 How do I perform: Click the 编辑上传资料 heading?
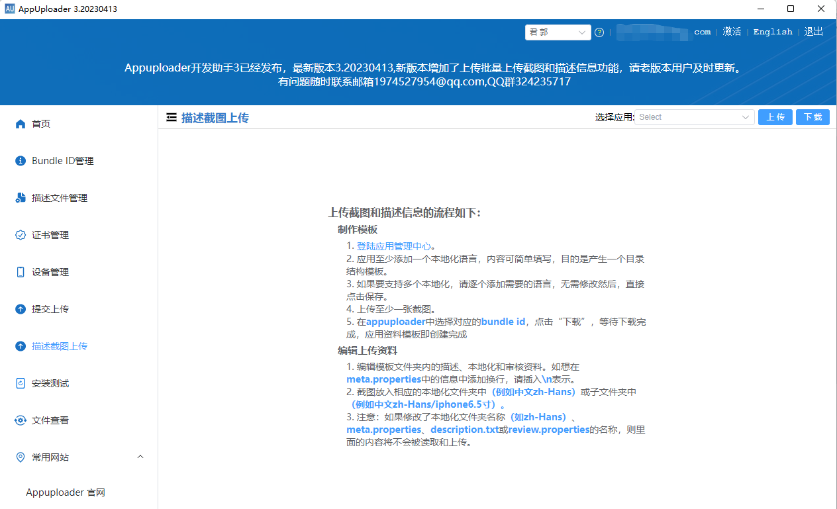coord(368,351)
